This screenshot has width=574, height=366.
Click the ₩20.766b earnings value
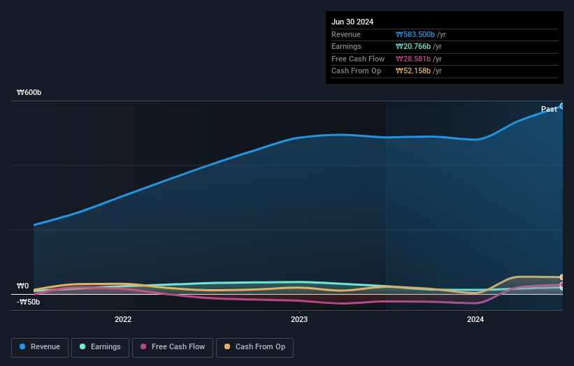tap(413, 46)
